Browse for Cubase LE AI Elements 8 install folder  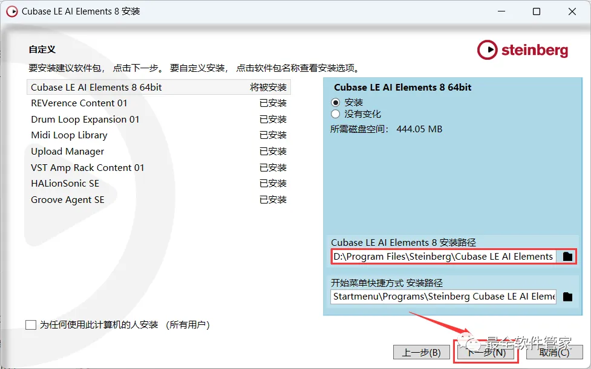click(567, 257)
